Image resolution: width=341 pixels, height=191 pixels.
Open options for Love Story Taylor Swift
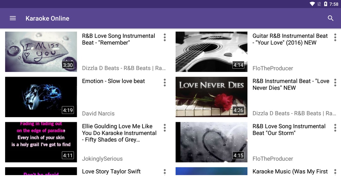pyautogui.click(x=165, y=172)
